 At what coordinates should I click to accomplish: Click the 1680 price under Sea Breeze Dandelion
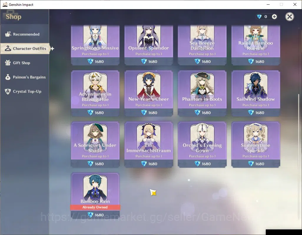pyautogui.click(x=206, y=62)
